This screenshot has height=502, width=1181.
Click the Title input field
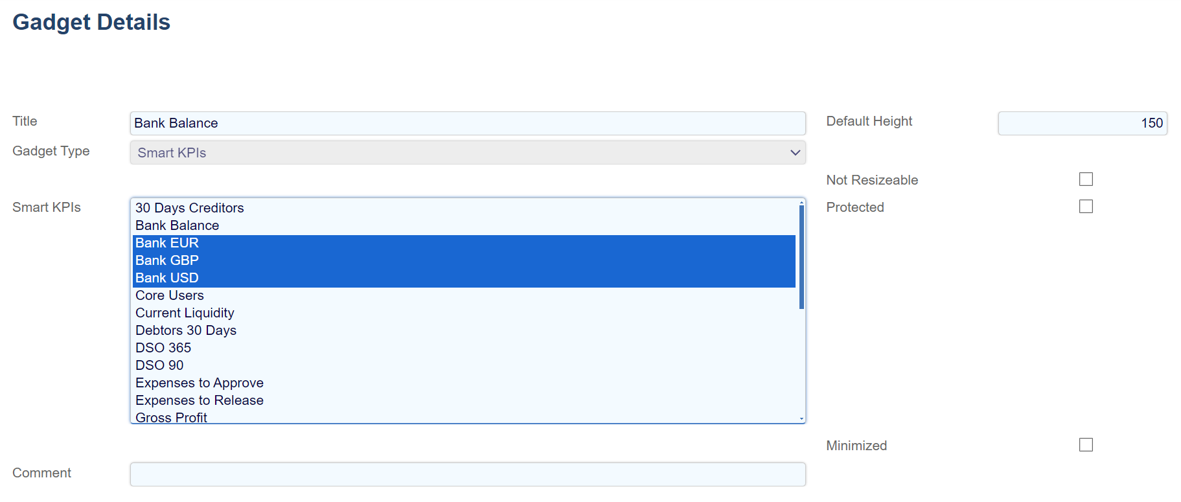[x=467, y=123]
